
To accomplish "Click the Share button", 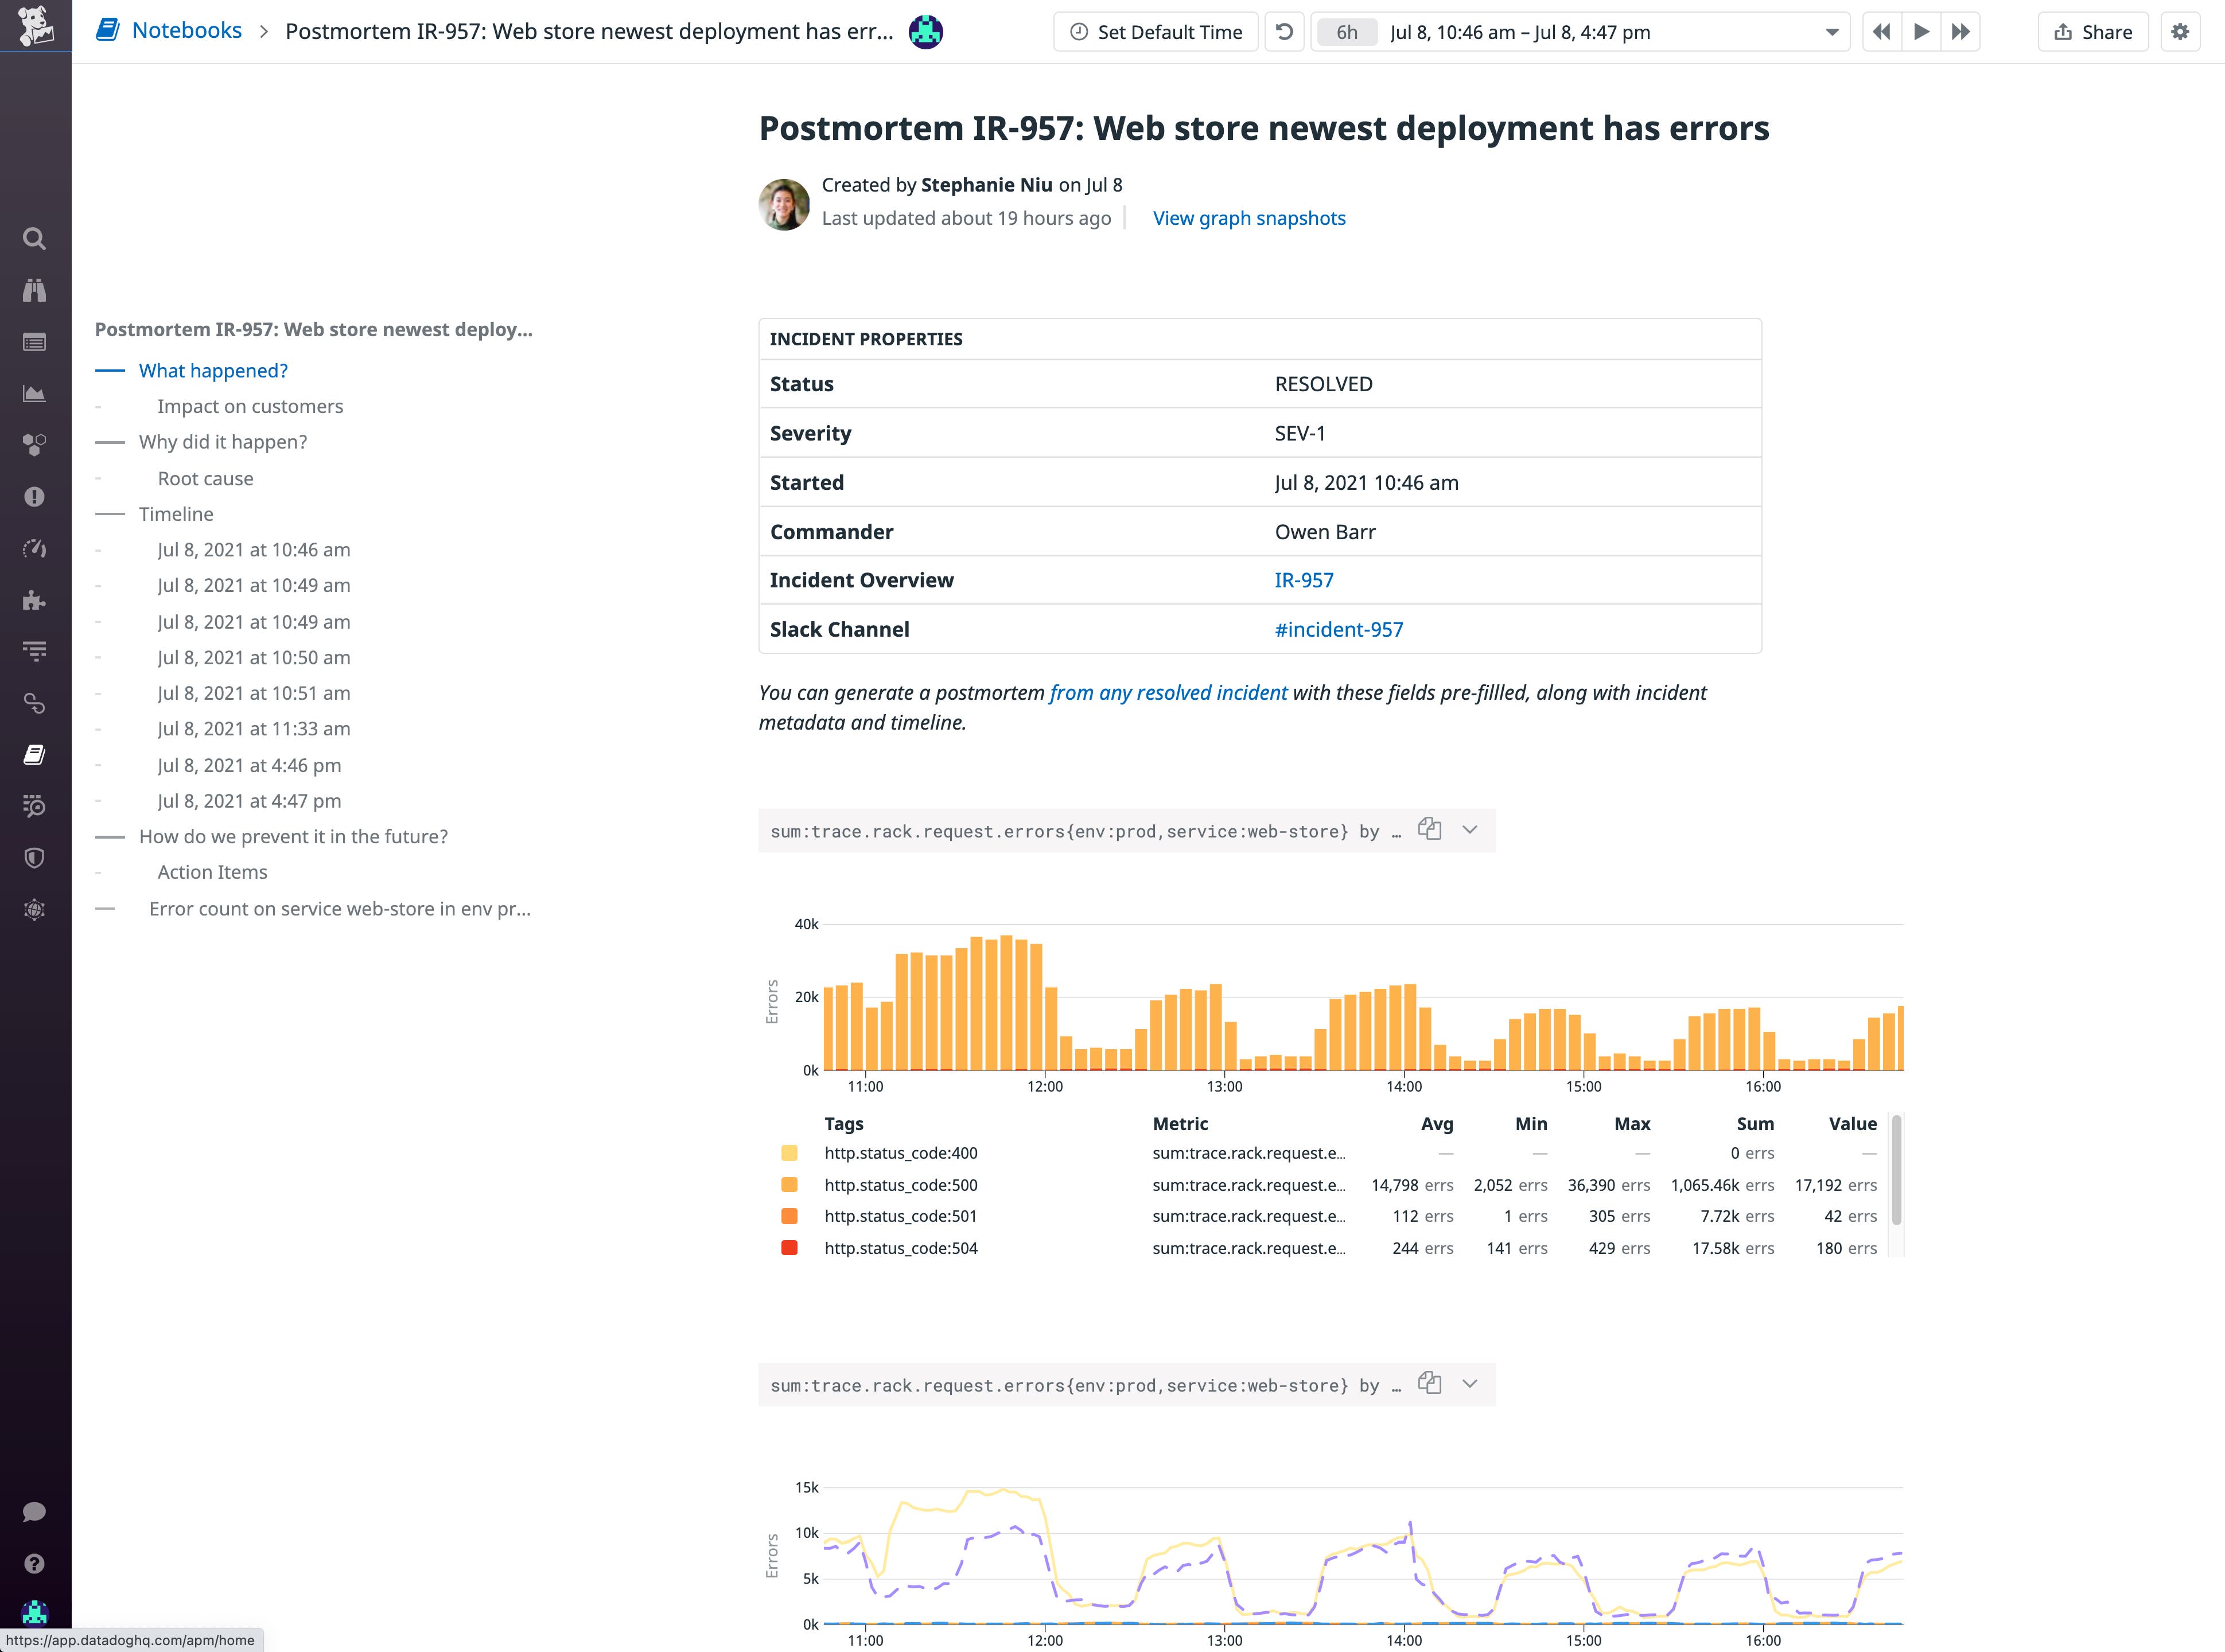I will click(2093, 32).
